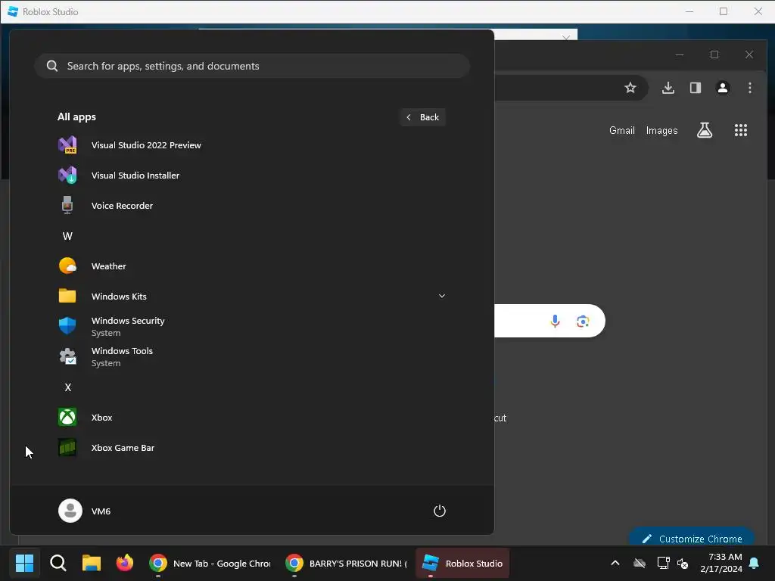Launch the Xbox app icon
Image resolution: width=775 pixels, height=581 pixels.
click(67, 417)
